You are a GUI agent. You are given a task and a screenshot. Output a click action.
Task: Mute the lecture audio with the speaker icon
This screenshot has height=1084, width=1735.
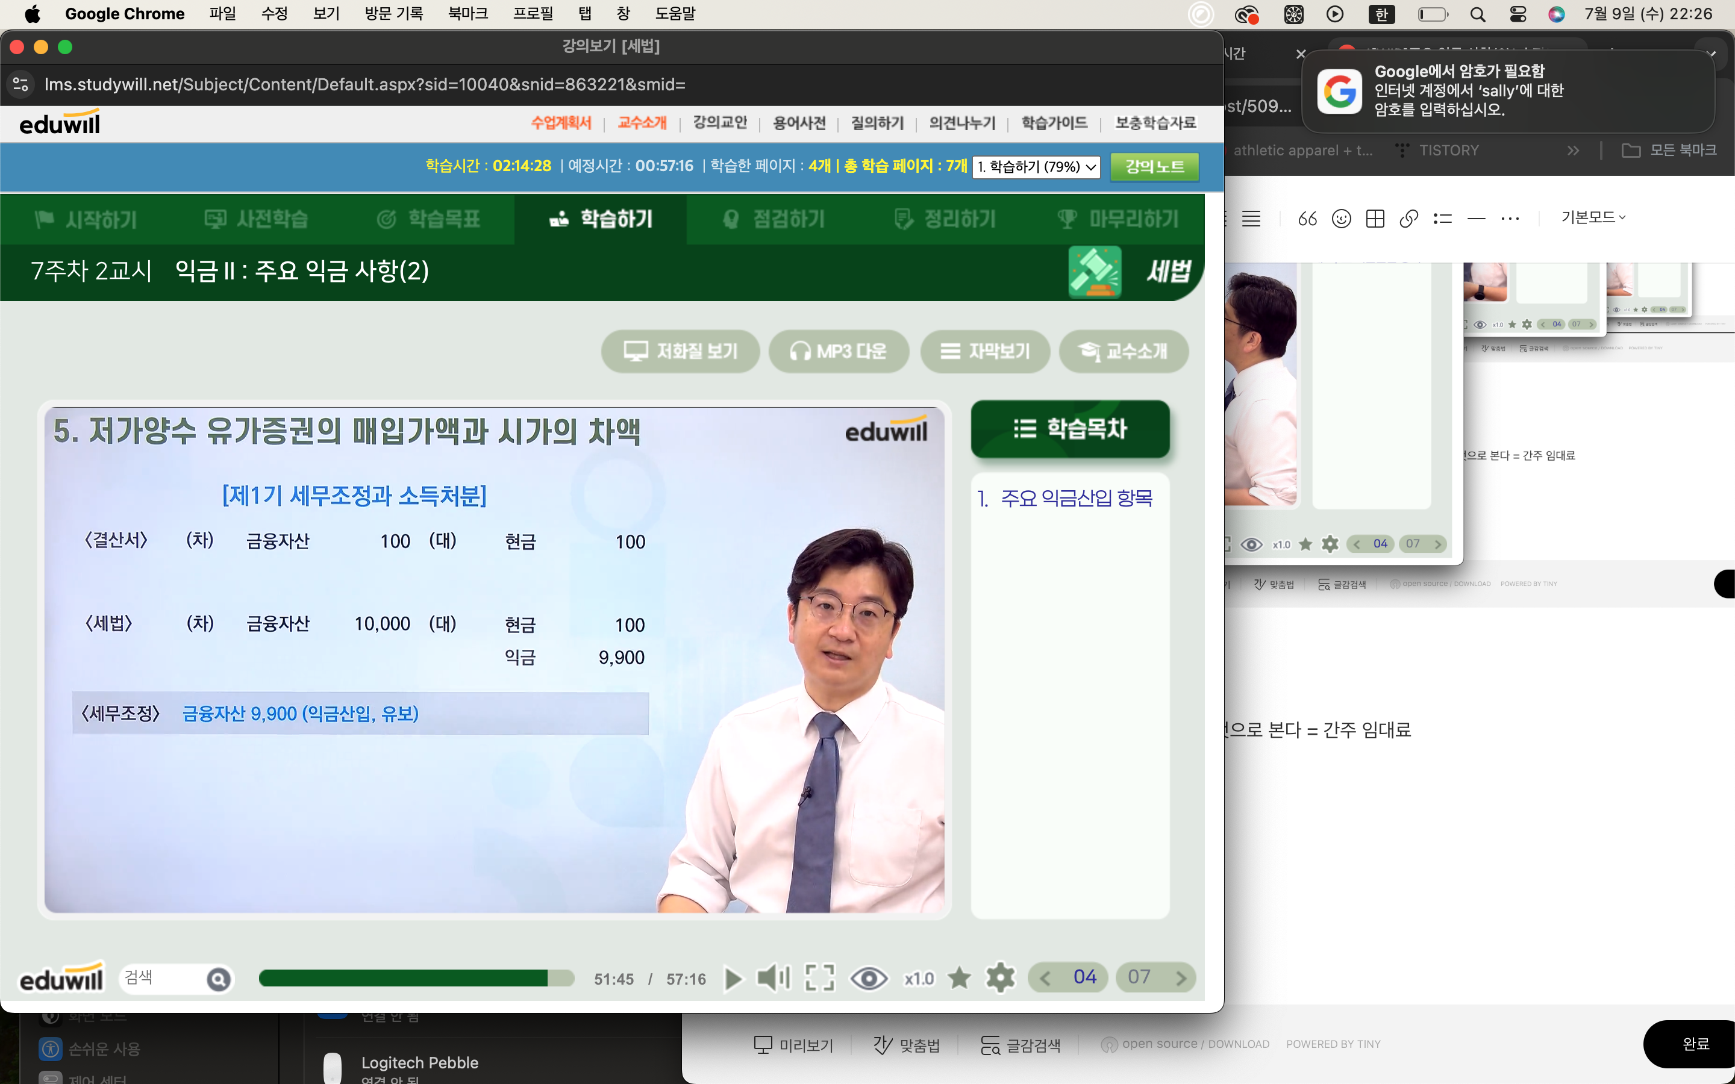point(773,978)
